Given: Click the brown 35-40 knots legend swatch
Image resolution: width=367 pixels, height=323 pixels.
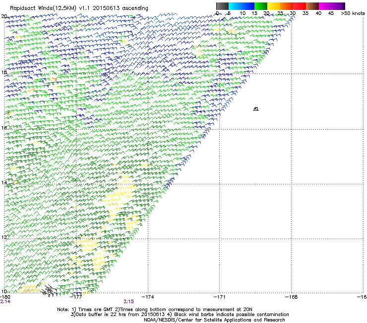Looking at the screenshot, I should coord(312,6).
